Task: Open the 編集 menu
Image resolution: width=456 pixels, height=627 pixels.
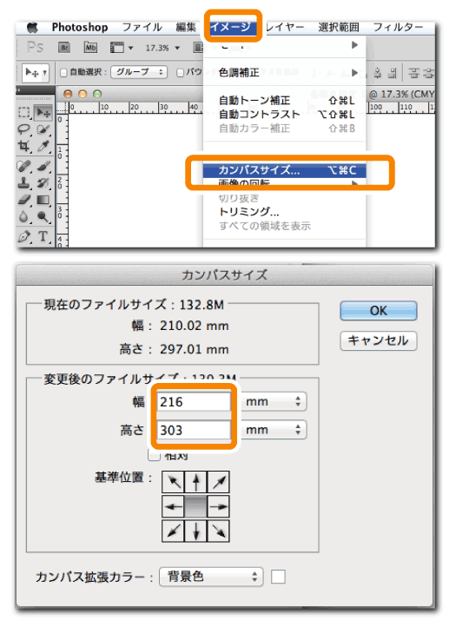Action: (186, 27)
